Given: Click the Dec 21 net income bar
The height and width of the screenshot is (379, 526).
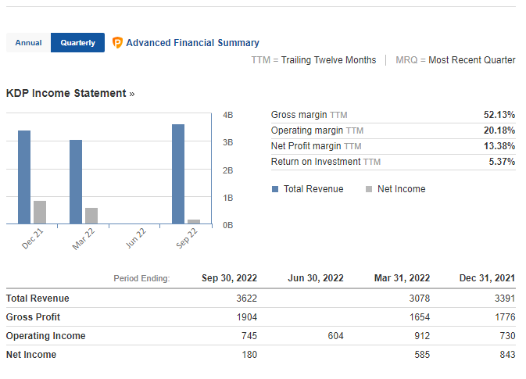Looking at the screenshot, I should (40, 213).
